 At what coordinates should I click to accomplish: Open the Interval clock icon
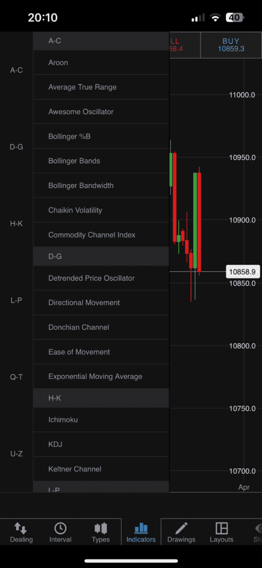[60, 528]
